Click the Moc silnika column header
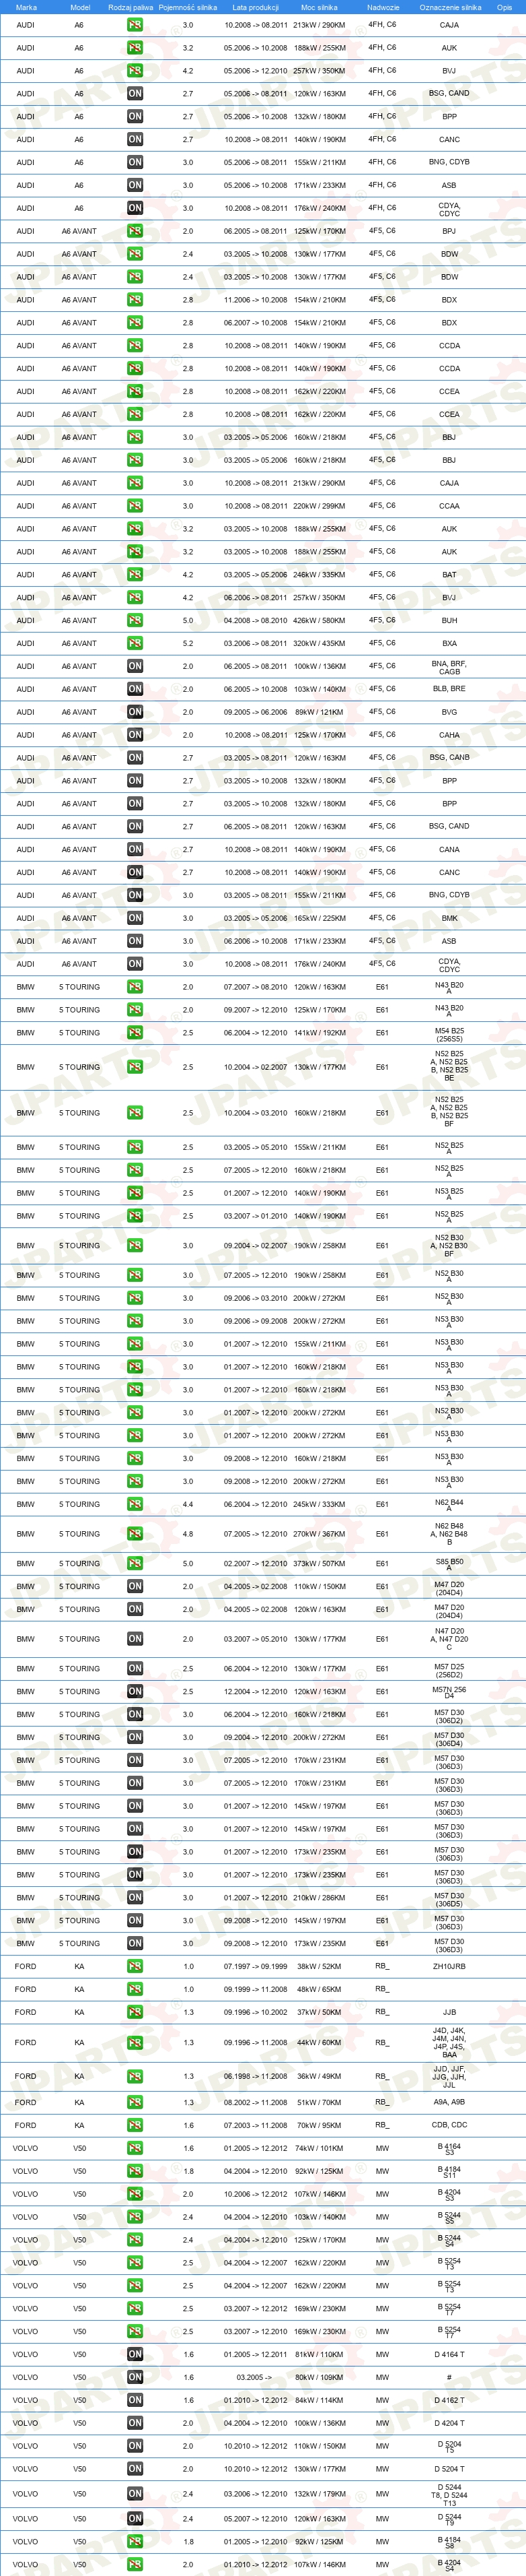 [x=320, y=7]
